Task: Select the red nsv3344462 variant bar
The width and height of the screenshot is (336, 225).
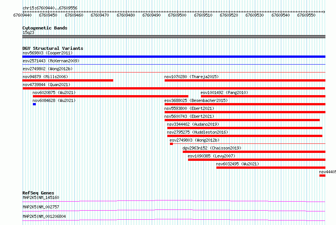Action: 245,128
